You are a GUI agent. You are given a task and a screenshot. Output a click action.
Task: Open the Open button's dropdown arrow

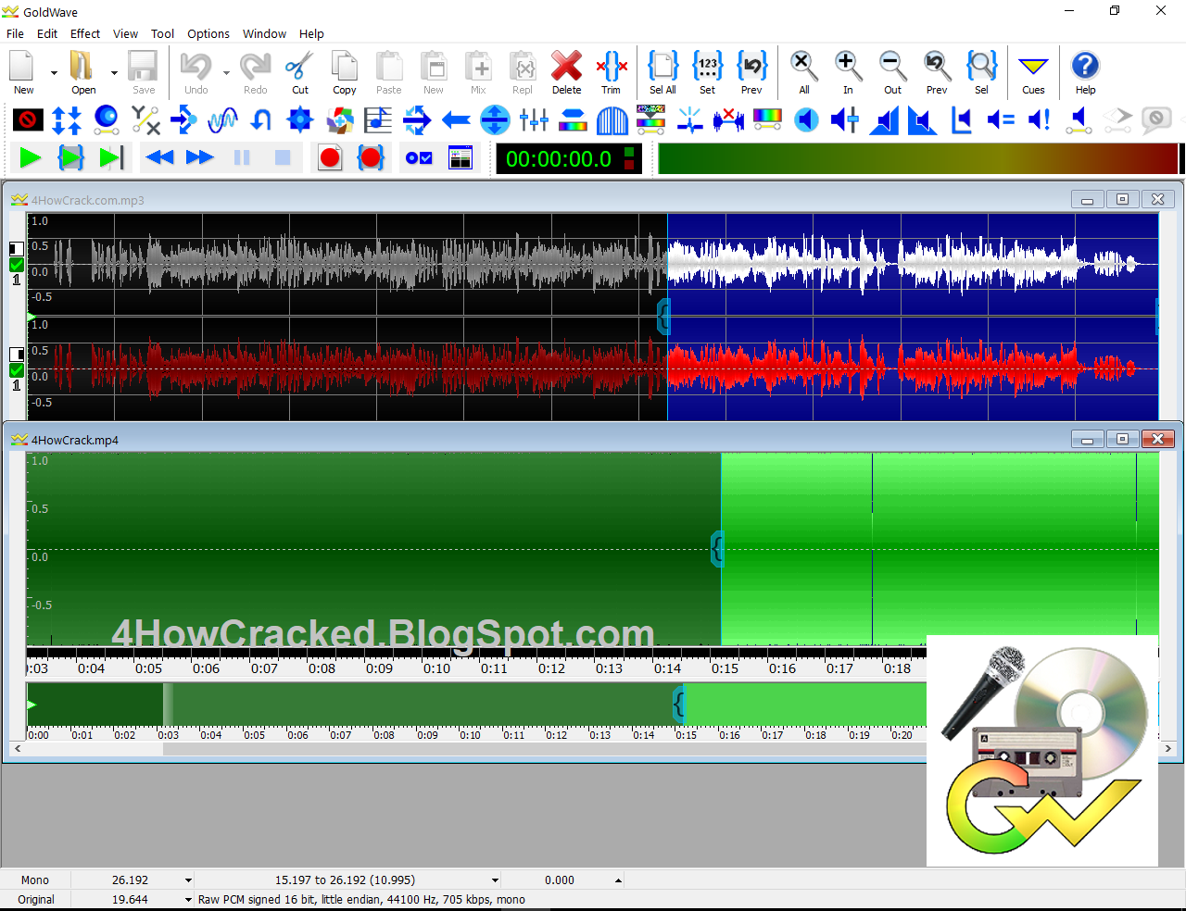(114, 73)
